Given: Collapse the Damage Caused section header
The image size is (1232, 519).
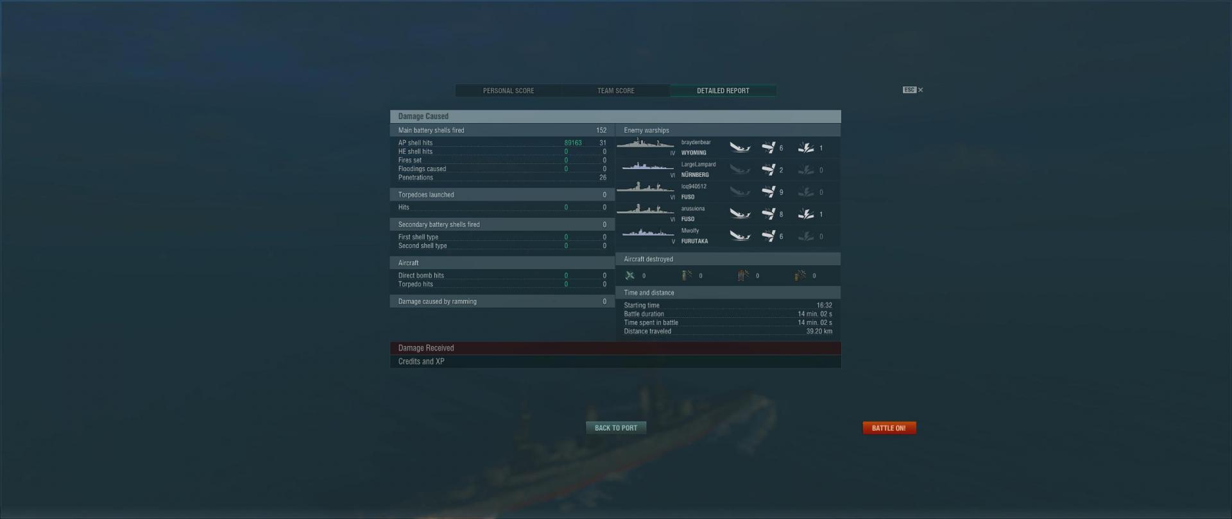Looking at the screenshot, I should coord(615,117).
